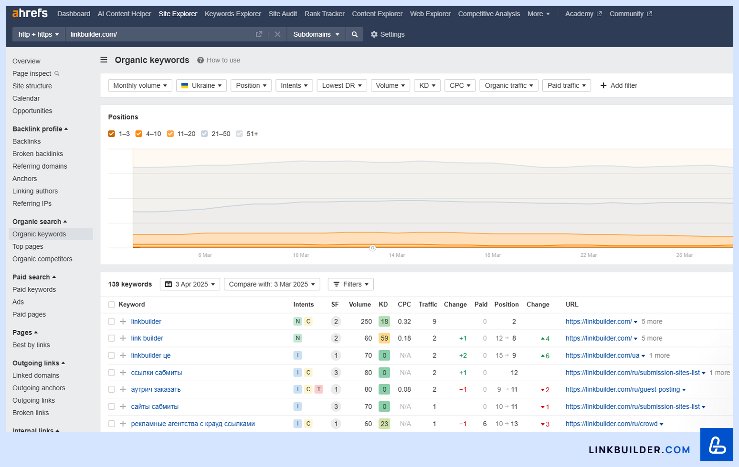Open URL in new tab icon

point(259,34)
